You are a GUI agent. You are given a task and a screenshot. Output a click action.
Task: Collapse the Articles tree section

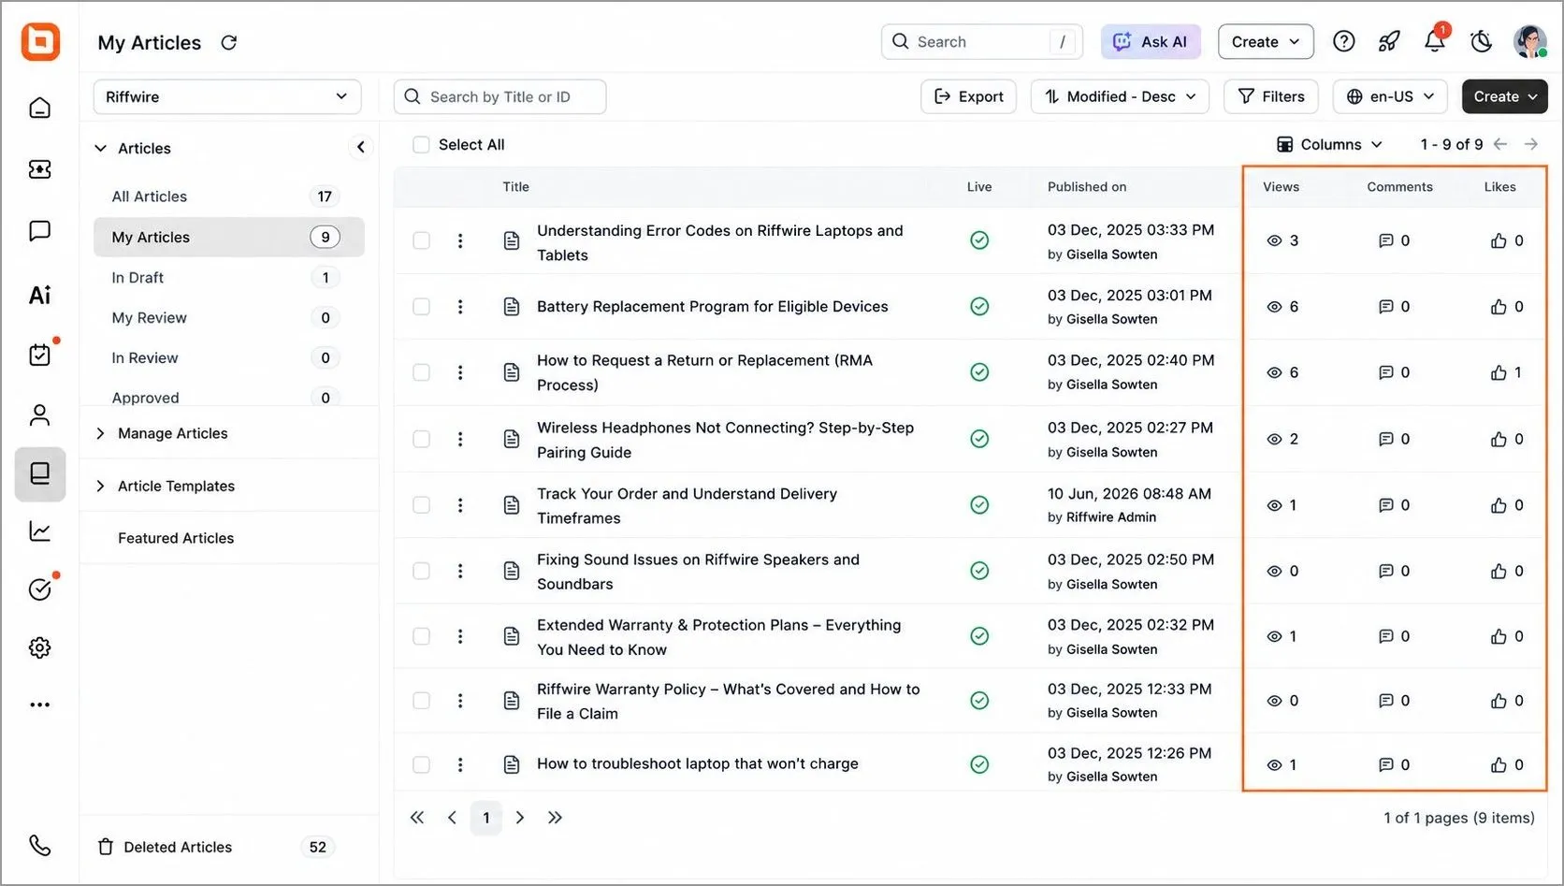pyautogui.click(x=101, y=148)
